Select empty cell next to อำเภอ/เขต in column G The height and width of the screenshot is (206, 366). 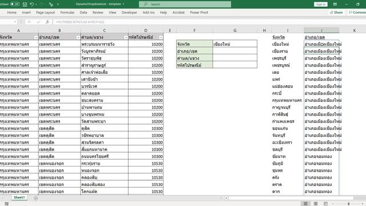[x=235, y=51]
